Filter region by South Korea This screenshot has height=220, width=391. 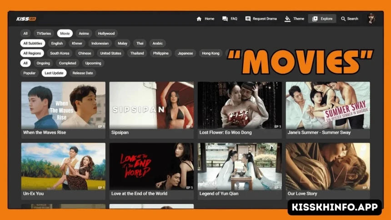coord(60,53)
